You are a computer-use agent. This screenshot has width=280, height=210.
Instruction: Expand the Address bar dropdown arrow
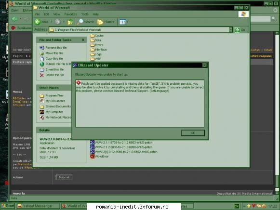231,29
